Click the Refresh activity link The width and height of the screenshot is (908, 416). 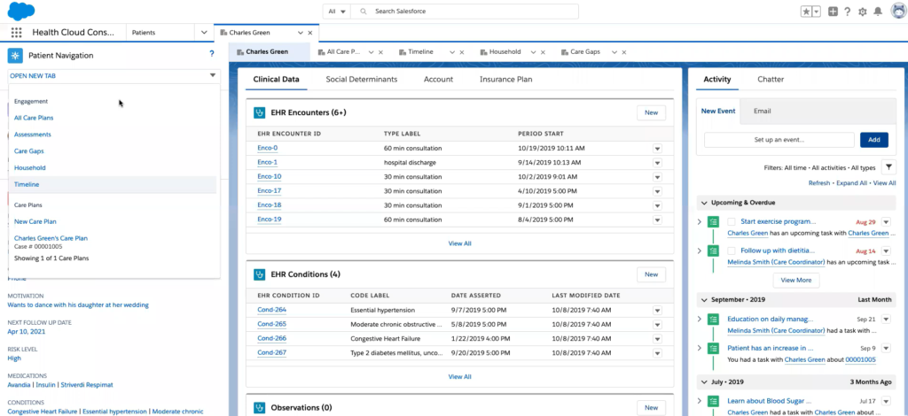[819, 183]
